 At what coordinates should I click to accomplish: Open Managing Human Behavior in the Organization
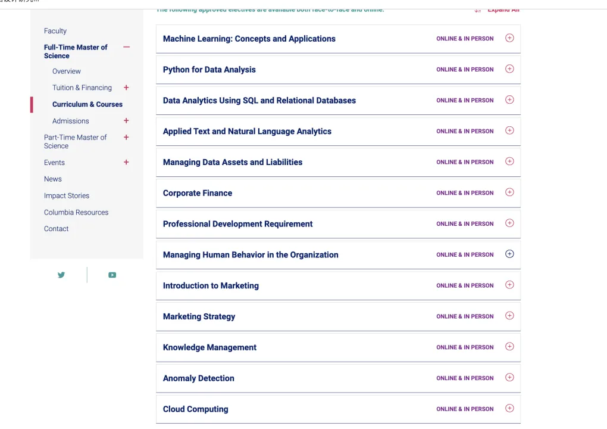pos(251,254)
